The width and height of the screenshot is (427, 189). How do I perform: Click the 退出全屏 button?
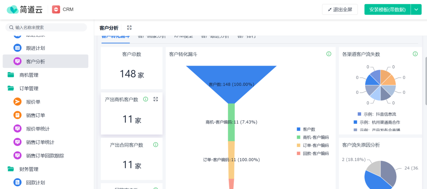340,10
